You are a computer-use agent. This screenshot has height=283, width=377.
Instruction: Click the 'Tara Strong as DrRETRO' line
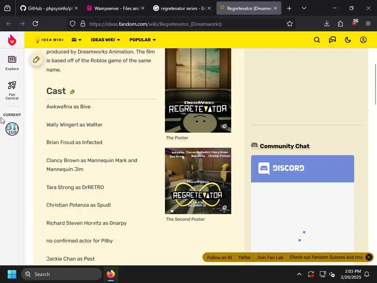pyautogui.click(x=75, y=187)
